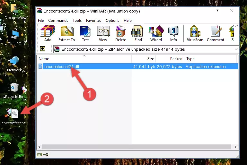Click the password key icon in the status bar
The image size is (247, 165).
point(46,155)
